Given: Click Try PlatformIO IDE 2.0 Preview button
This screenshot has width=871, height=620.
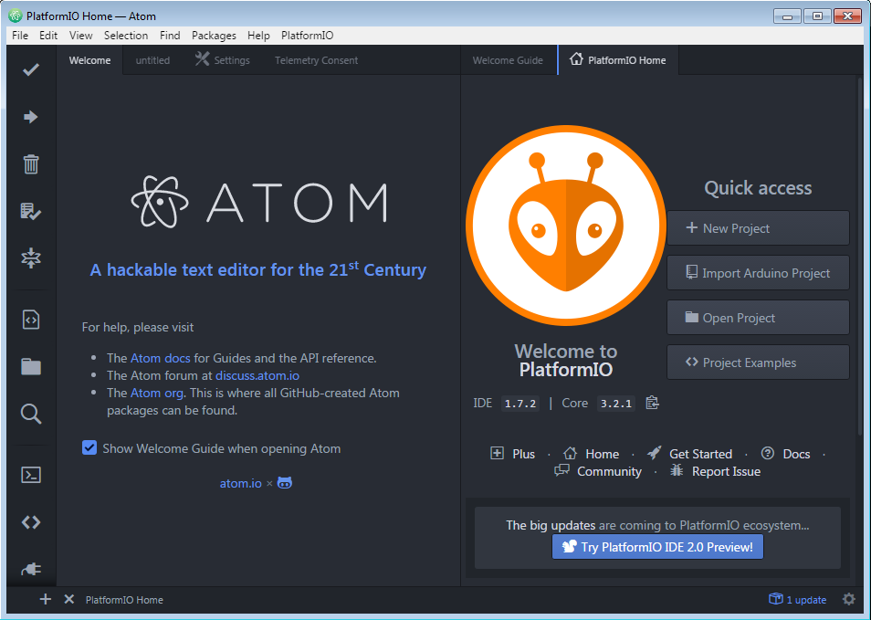Looking at the screenshot, I should pos(657,547).
